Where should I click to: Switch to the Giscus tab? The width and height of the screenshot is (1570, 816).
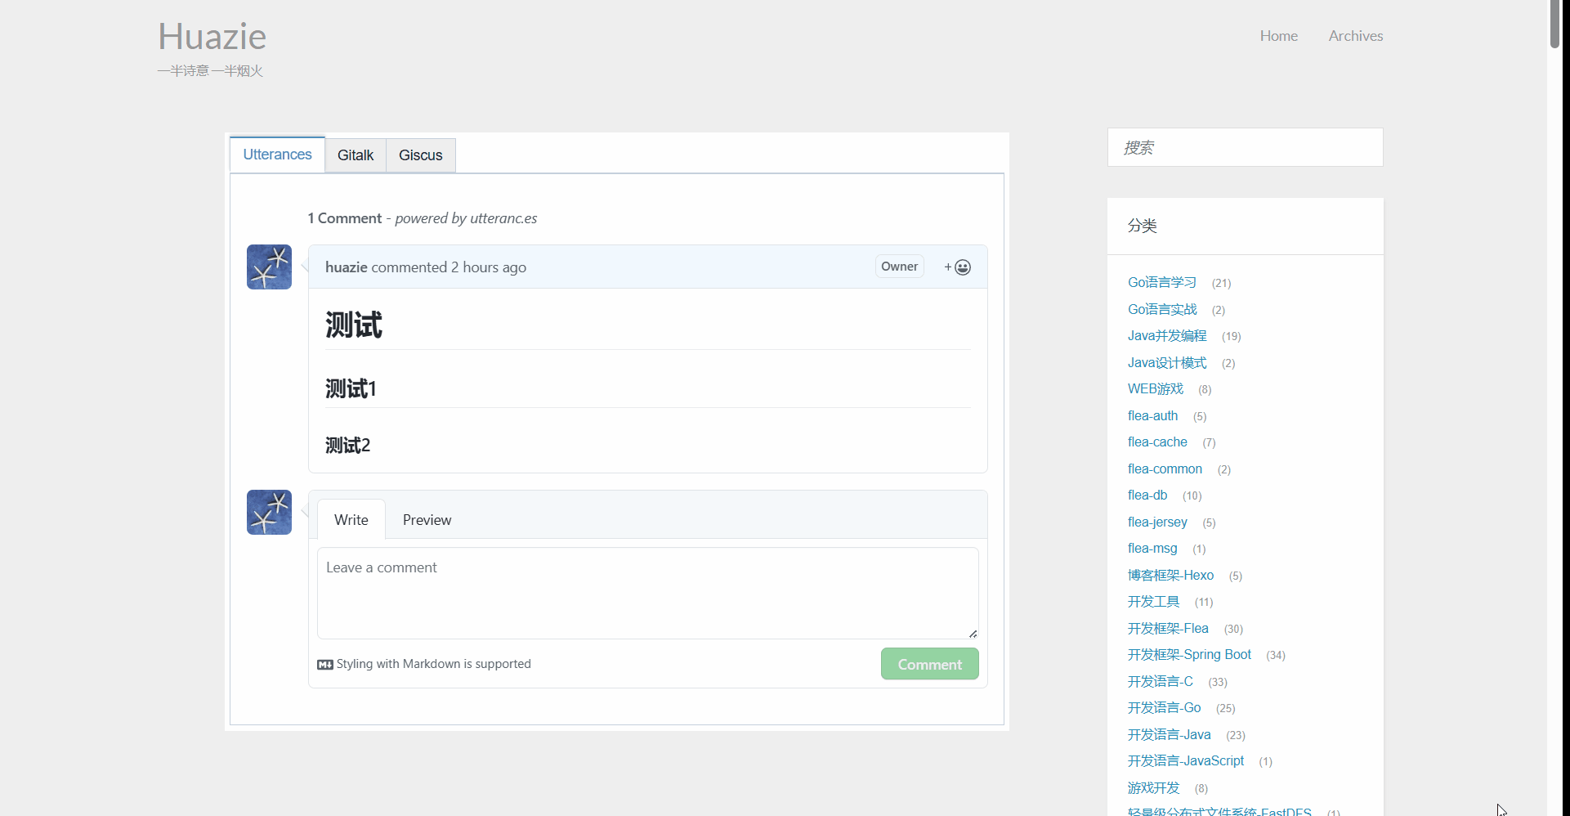tap(420, 155)
